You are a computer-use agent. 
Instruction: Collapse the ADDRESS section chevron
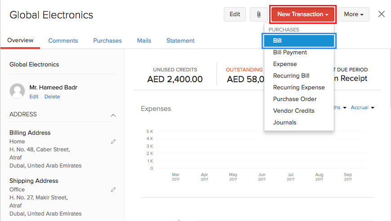[x=113, y=115]
